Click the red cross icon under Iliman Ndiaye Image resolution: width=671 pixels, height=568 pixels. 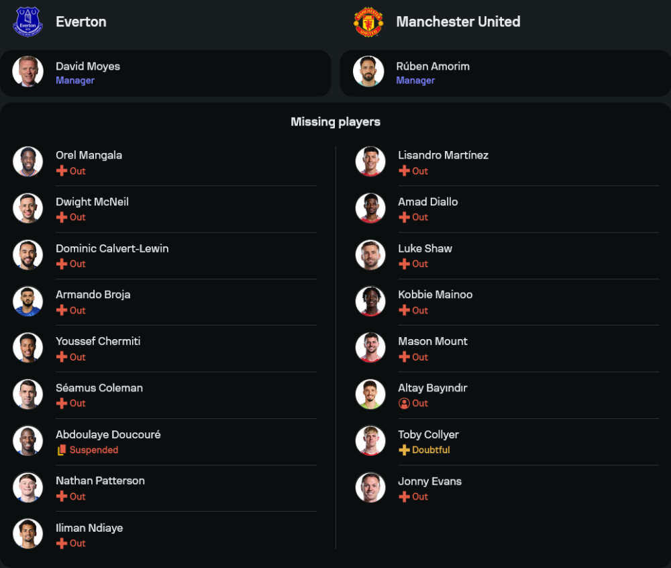pos(62,543)
